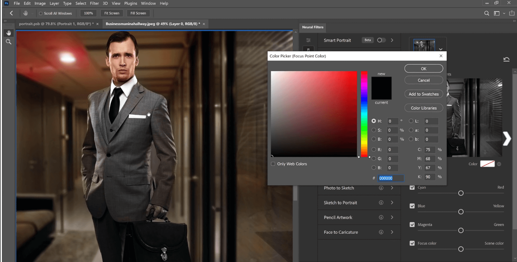Select the S saturation radio button
The image size is (517, 262).
(x=374, y=130)
